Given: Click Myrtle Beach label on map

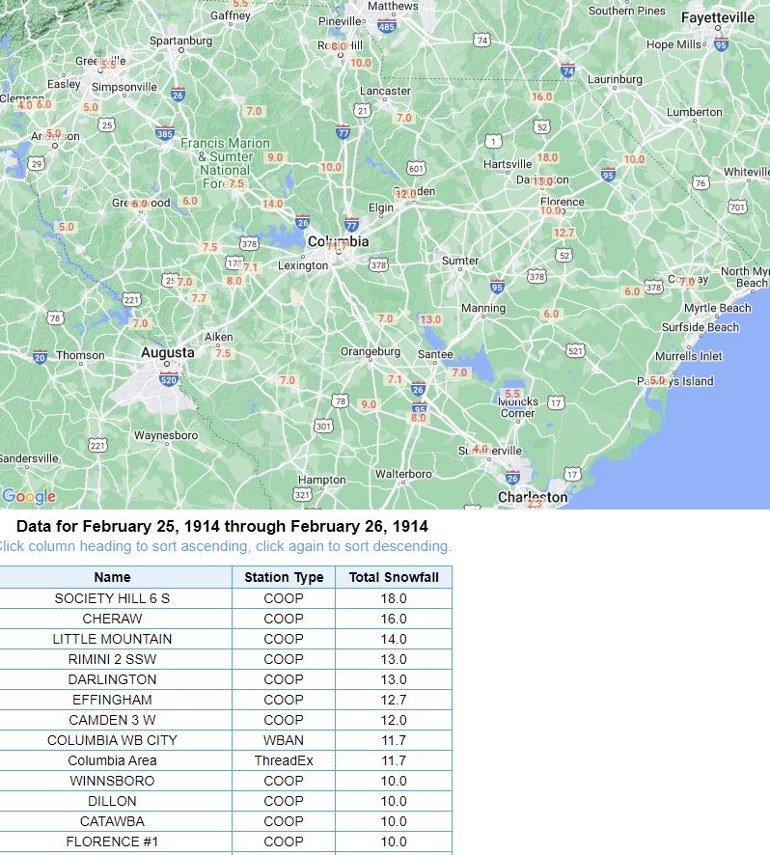Looking at the screenshot, I should [717, 308].
